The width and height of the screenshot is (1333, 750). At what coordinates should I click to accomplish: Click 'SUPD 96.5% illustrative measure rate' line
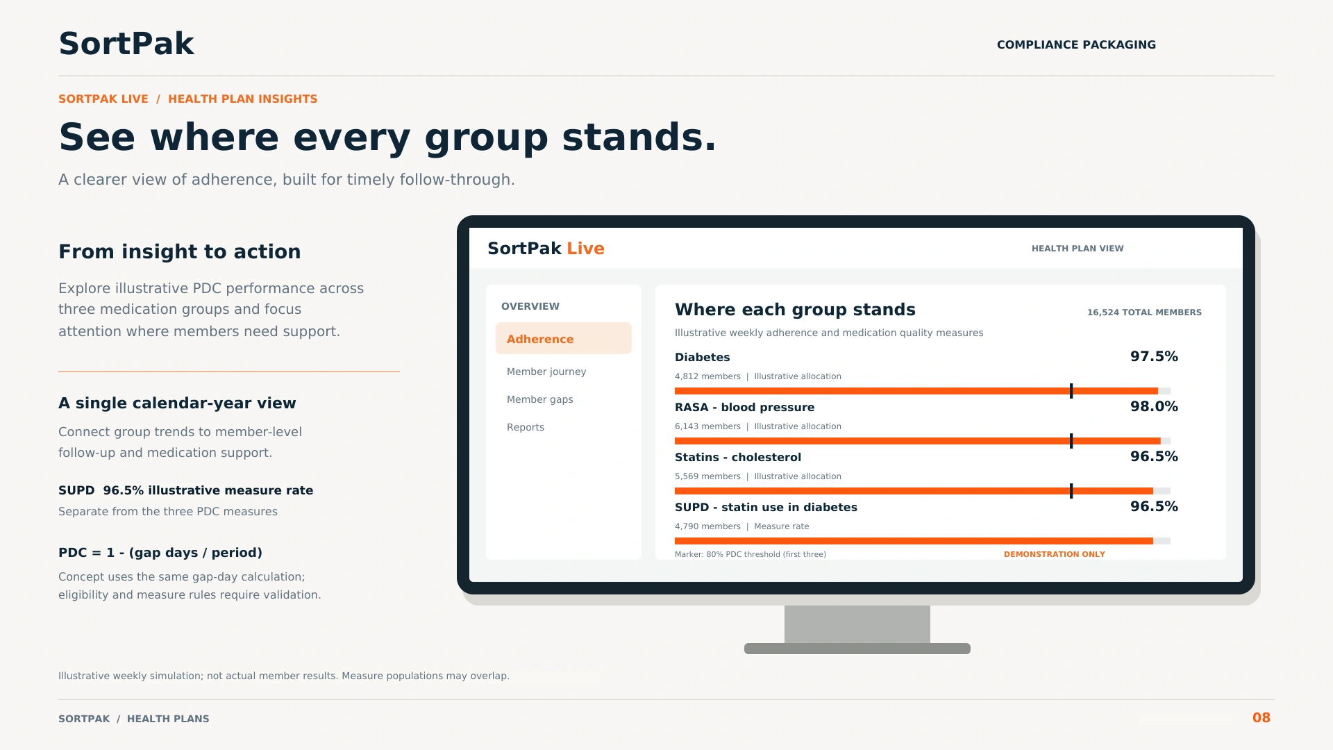click(x=185, y=490)
